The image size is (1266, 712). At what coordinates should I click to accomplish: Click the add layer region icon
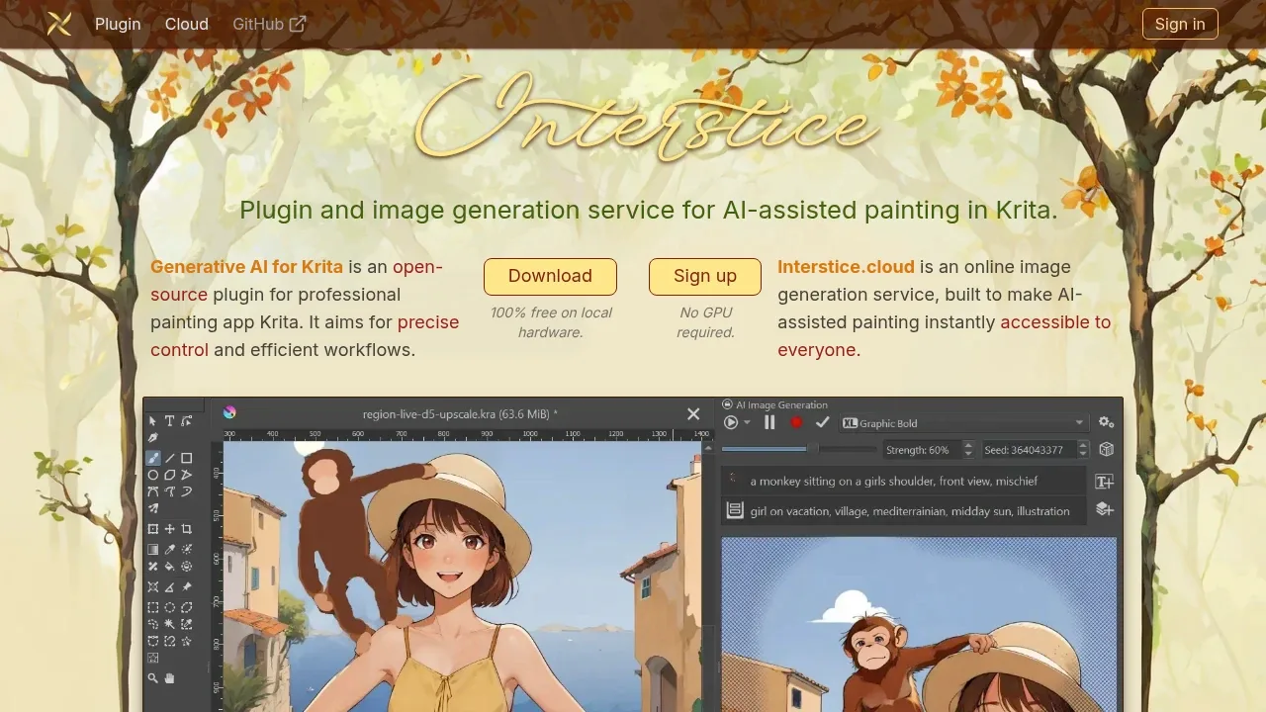[1105, 509]
